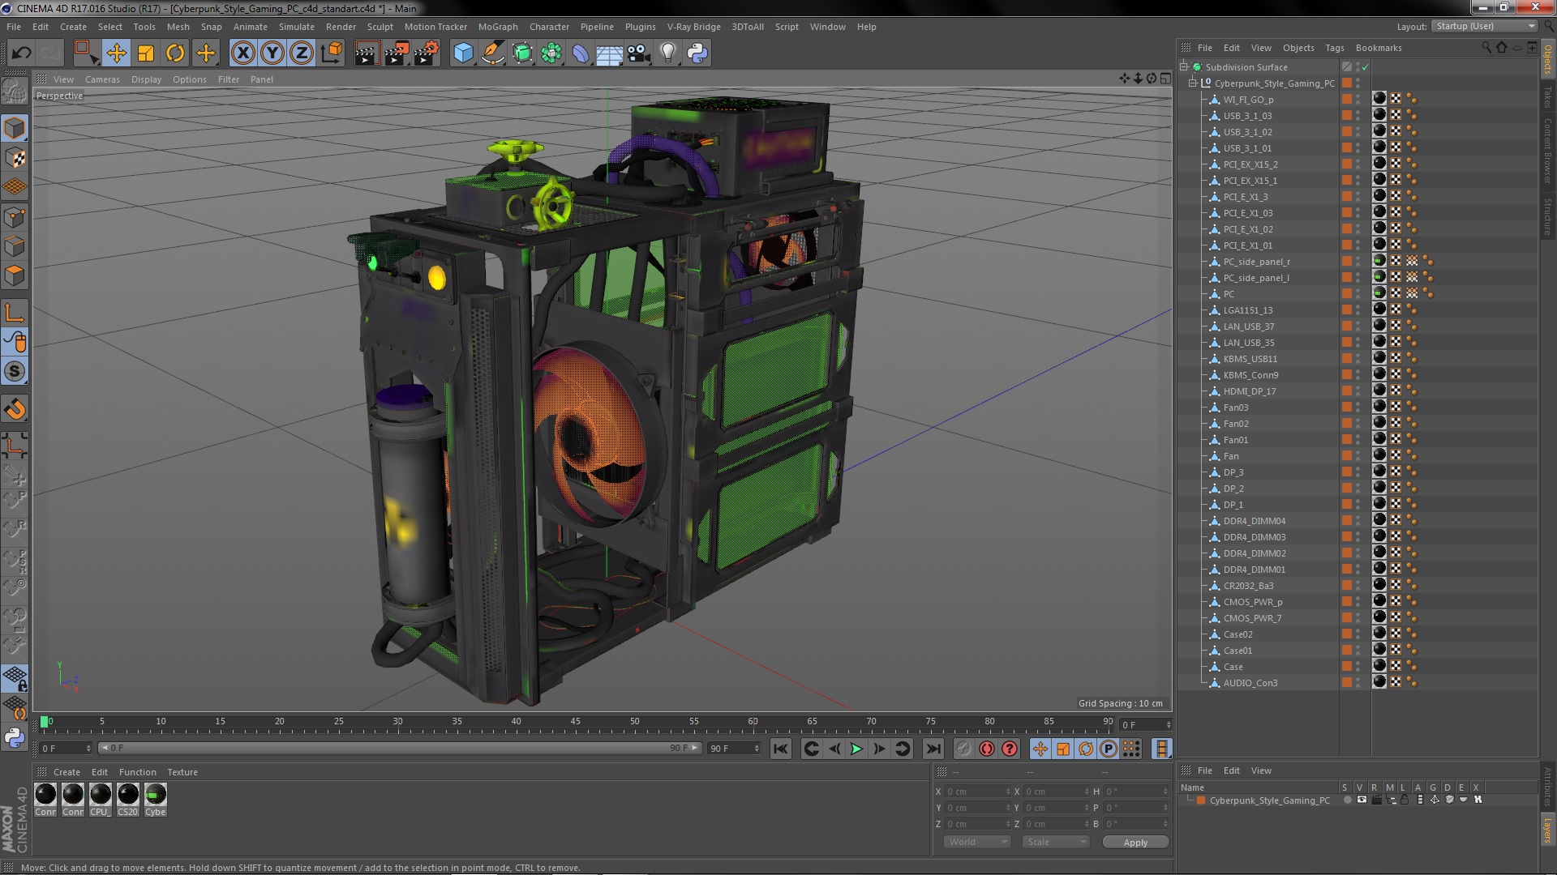Toggle the Y axis lock
The image size is (1557, 875).
272,53
